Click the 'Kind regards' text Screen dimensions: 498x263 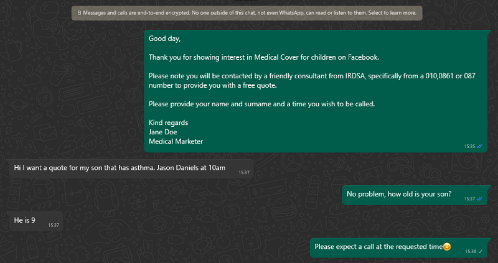point(168,122)
